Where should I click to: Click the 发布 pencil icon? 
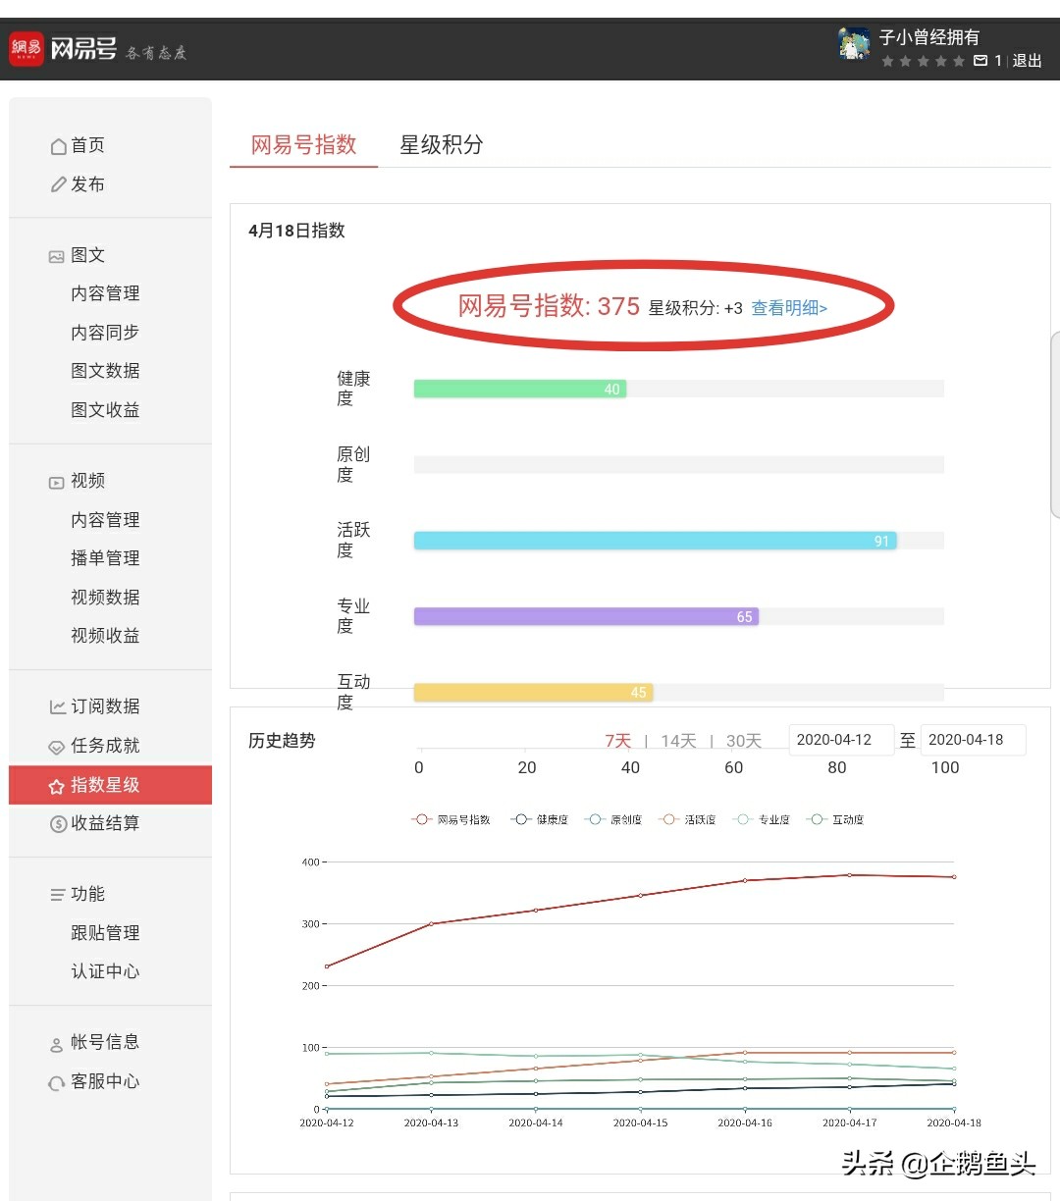point(59,184)
